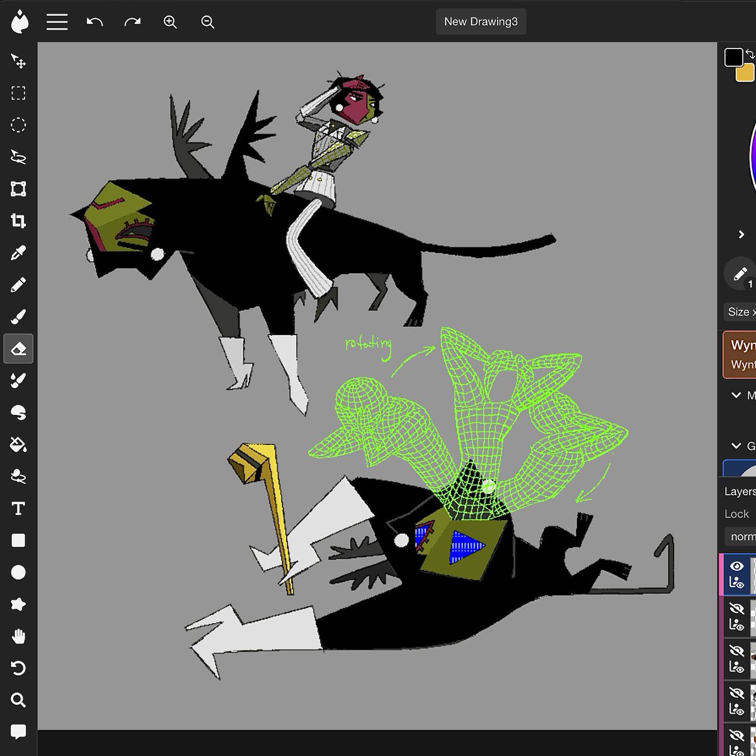The width and height of the screenshot is (756, 756).
Task: Toggle the reference icon on third layer
Action: click(x=736, y=667)
